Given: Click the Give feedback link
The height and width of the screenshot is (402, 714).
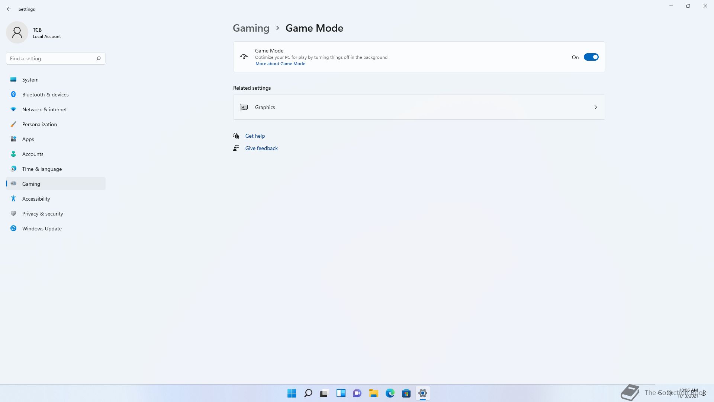Looking at the screenshot, I should point(261,148).
